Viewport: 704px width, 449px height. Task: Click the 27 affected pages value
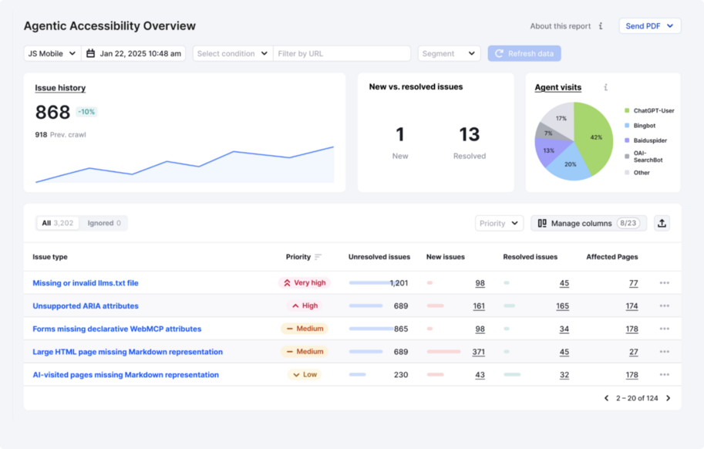click(x=634, y=352)
